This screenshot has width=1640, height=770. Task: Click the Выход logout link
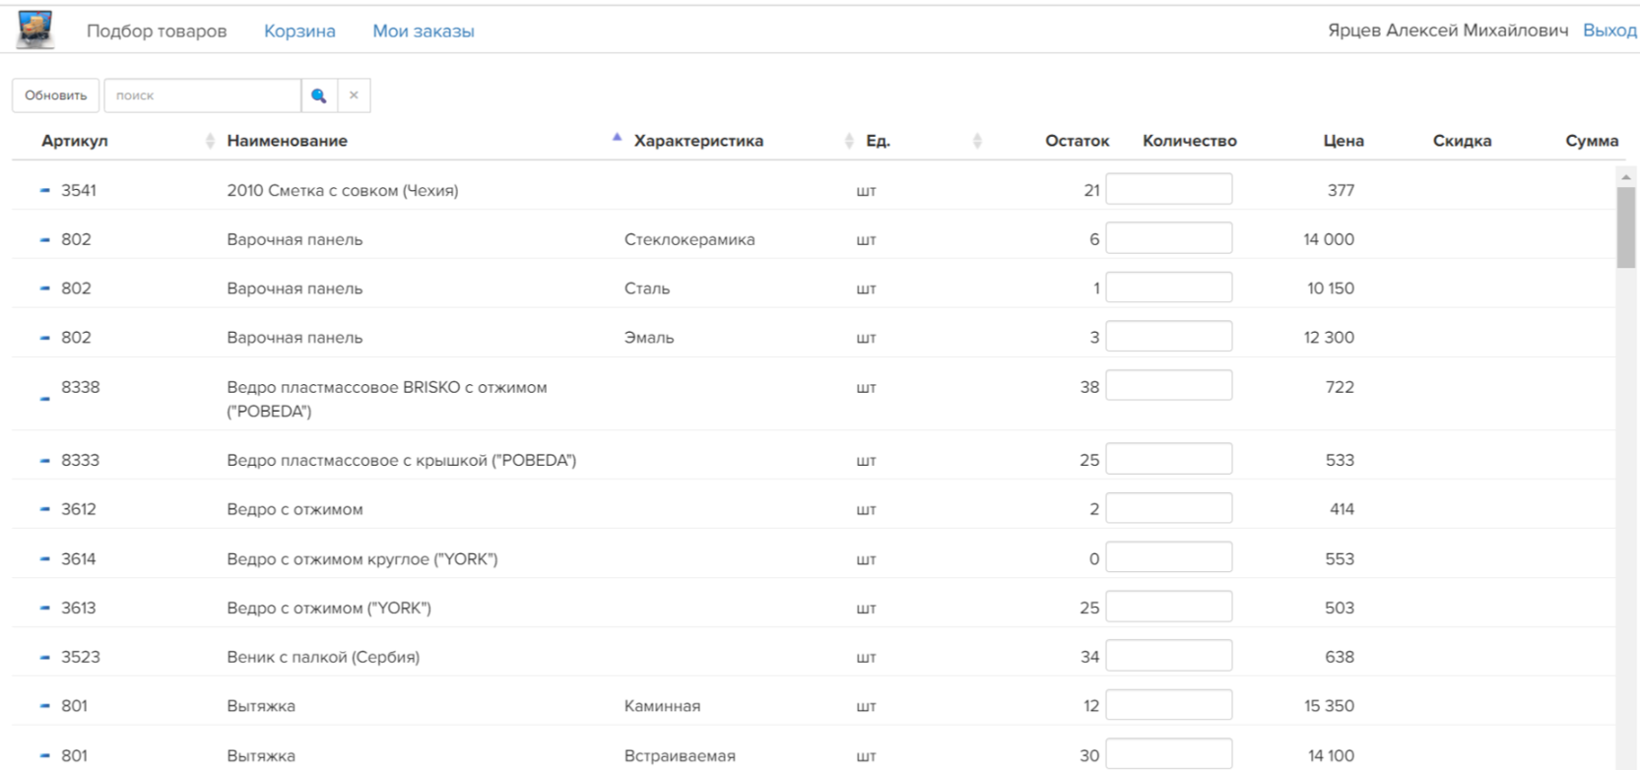pyautogui.click(x=1609, y=31)
